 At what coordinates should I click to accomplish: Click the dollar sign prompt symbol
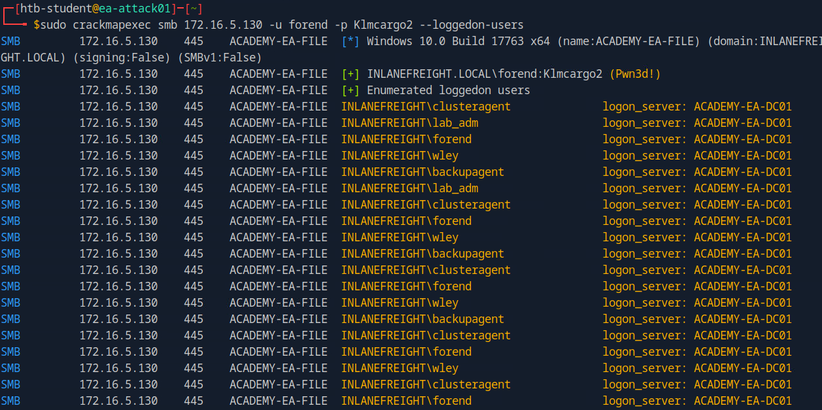click(37, 25)
